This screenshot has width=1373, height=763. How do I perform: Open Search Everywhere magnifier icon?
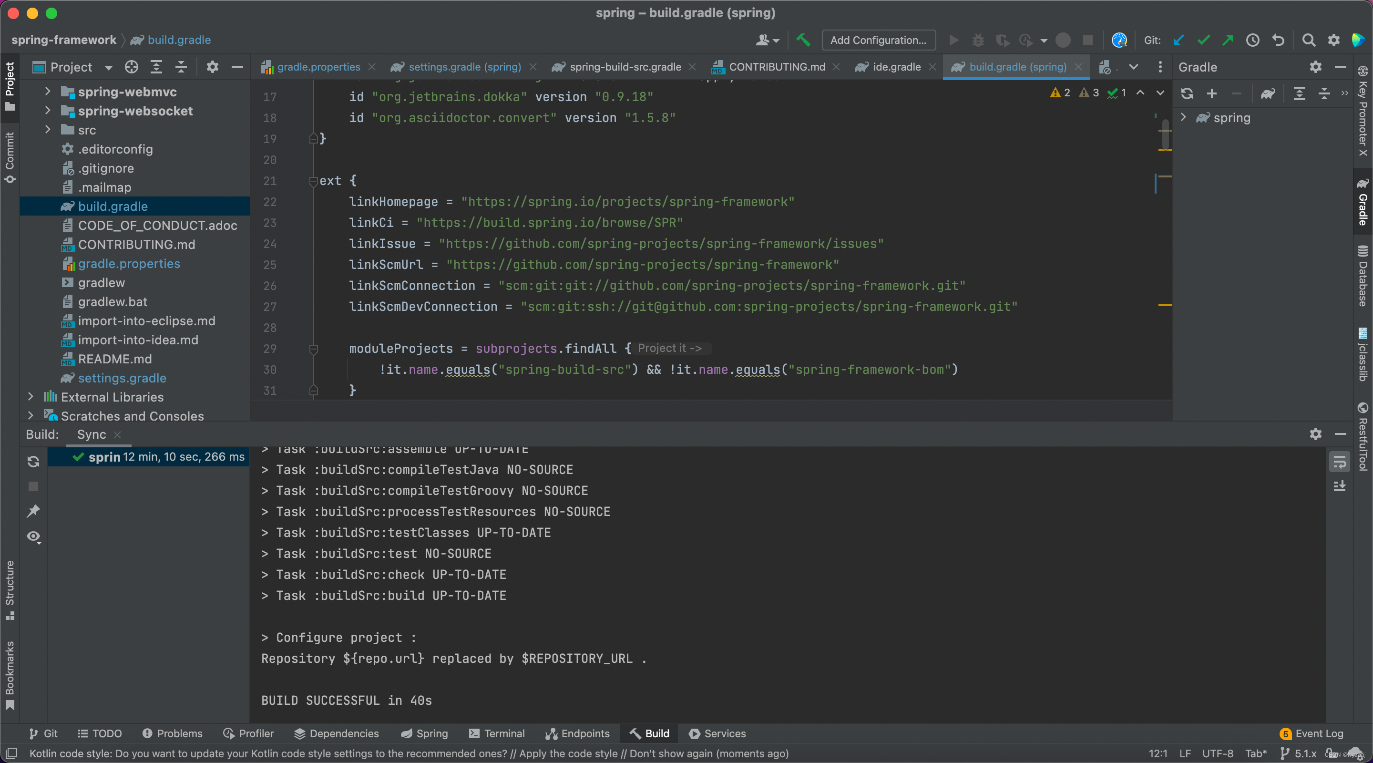click(x=1309, y=40)
